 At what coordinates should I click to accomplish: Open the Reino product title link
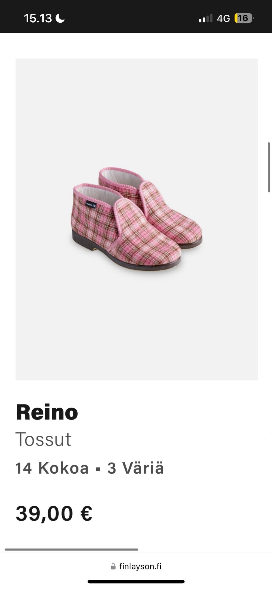(x=47, y=412)
